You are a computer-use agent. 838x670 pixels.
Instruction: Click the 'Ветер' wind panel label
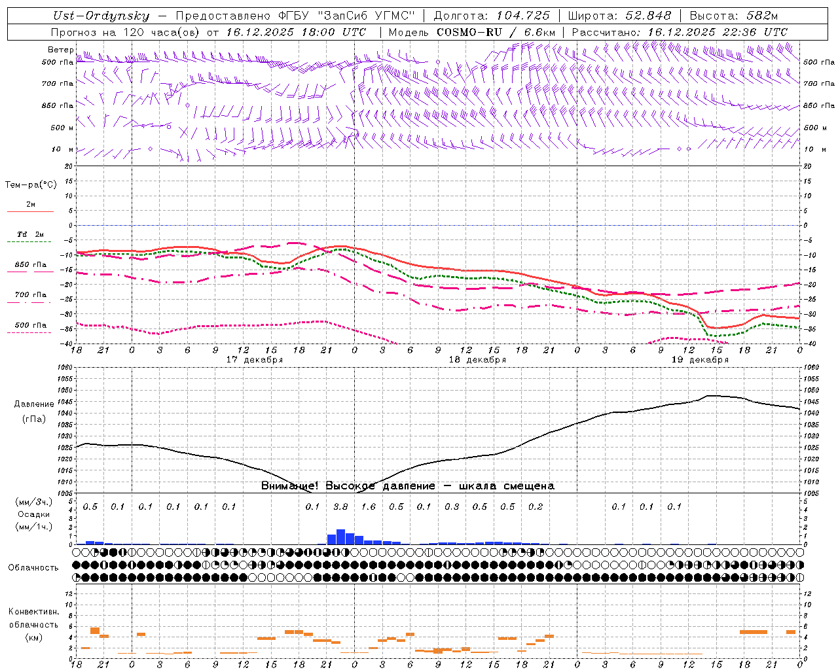pyautogui.click(x=61, y=50)
